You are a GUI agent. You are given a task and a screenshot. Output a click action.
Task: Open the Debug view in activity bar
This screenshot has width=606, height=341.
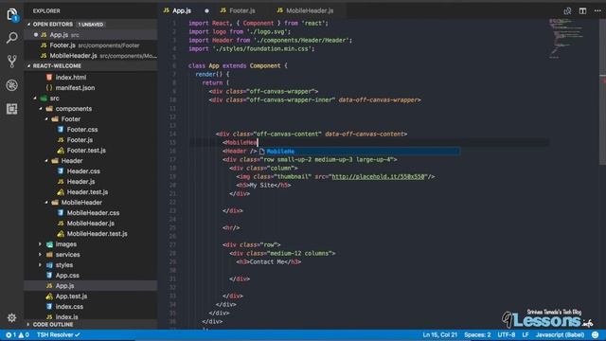coord(12,85)
